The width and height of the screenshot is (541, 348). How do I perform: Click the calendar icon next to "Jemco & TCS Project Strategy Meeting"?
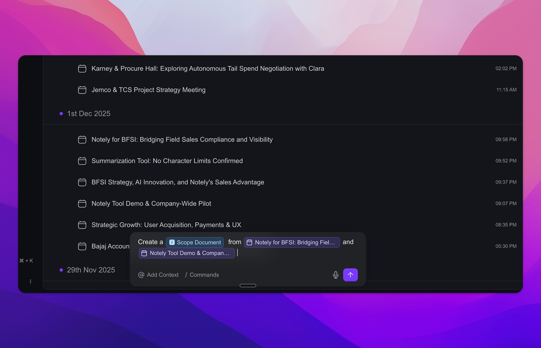[x=82, y=90]
